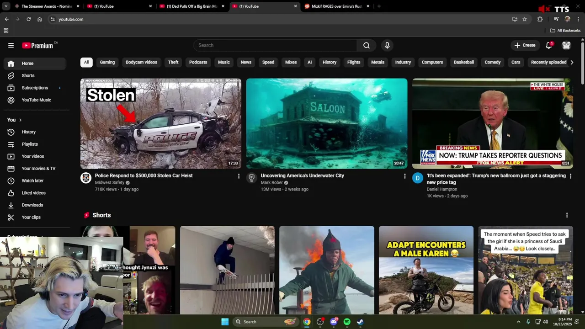Click the browser home icon
The width and height of the screenshot is (585, 329).
point(39,19)
